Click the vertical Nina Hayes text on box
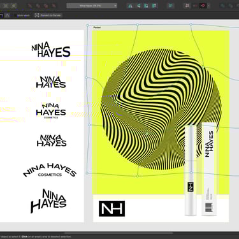Screen dimensions: 239x239 click(209, 144)
